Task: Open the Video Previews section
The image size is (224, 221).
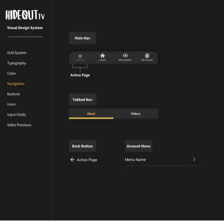Action: click(x=19, y=125)
